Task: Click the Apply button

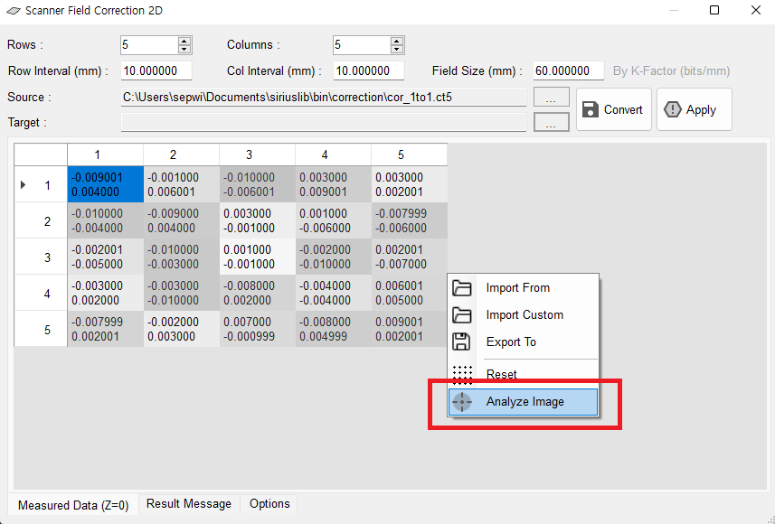Action: pyautogui.click(x=693, y=110)
